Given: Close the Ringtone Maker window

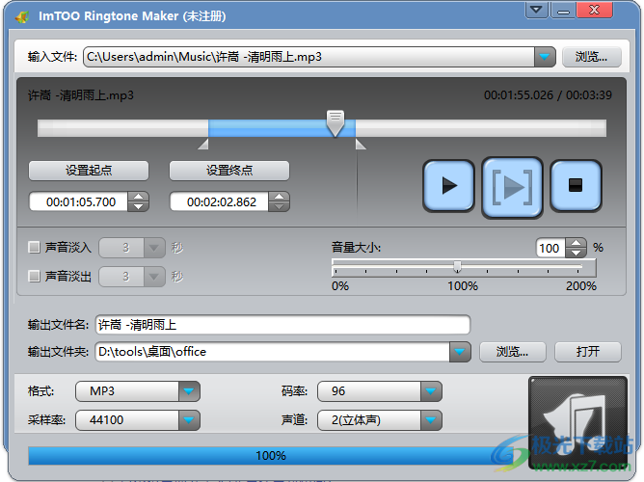Looking at the screenshot, I should pos(594,10).
